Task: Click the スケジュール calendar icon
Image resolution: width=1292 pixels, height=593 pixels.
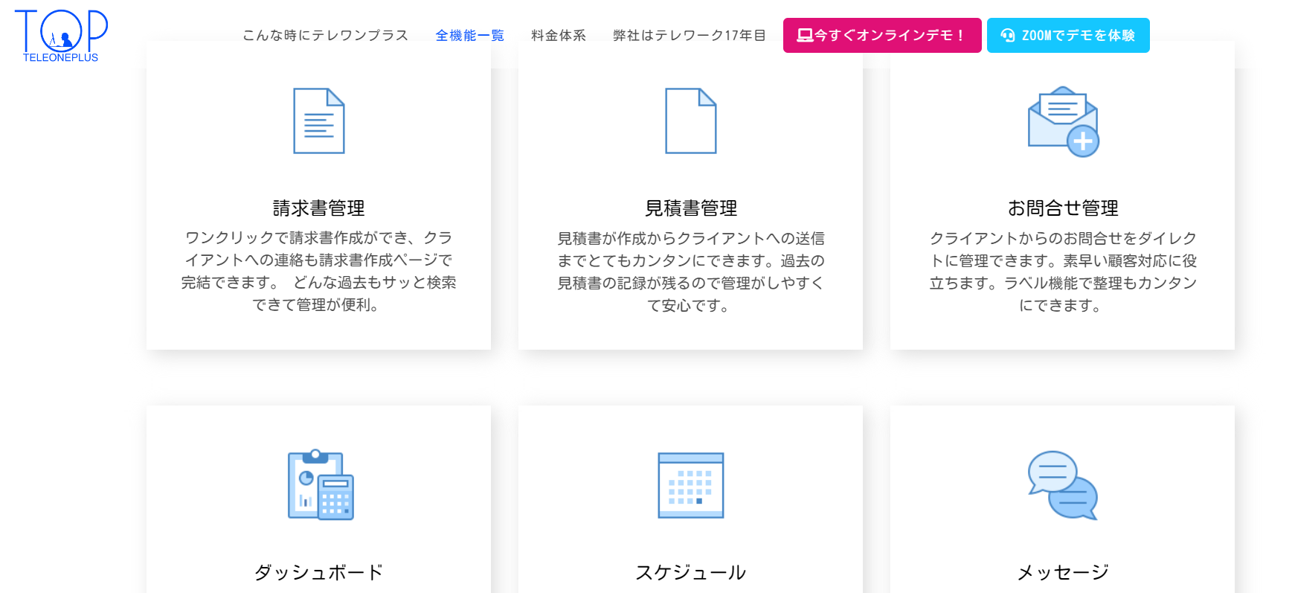Action: 691,485
